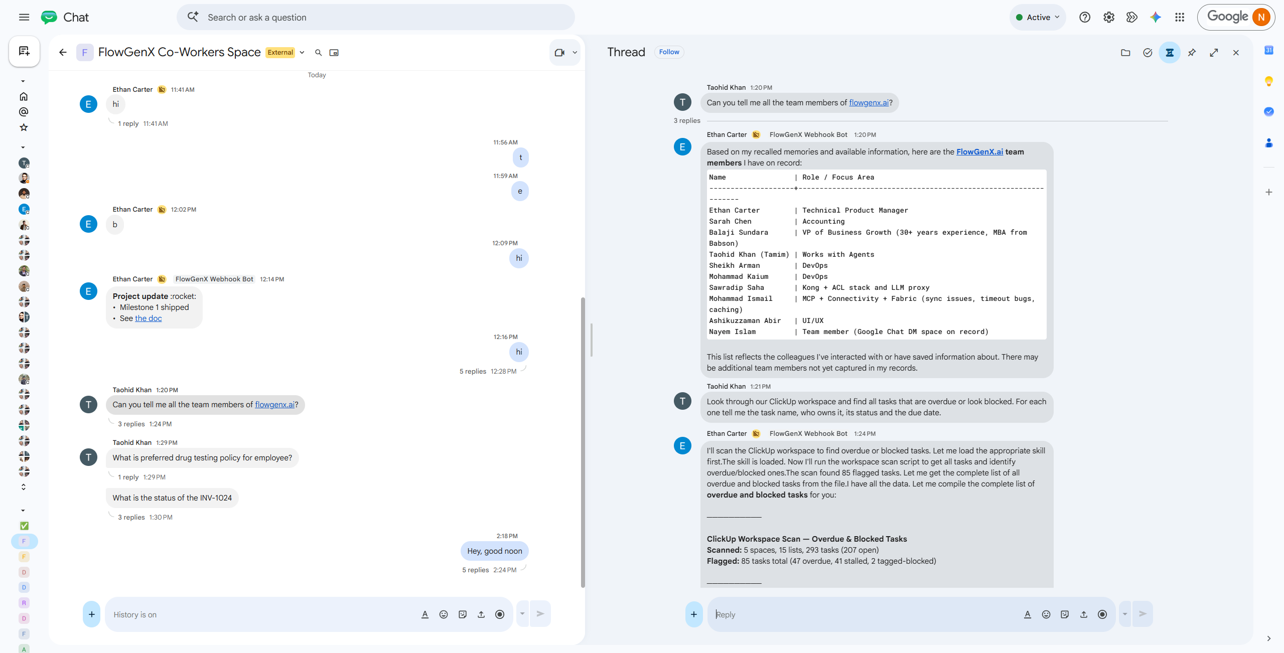The height and width of the screenshot is (653, 1284).
Task: Open 'the doc' link in Project update
Action: tap(149, 318)
